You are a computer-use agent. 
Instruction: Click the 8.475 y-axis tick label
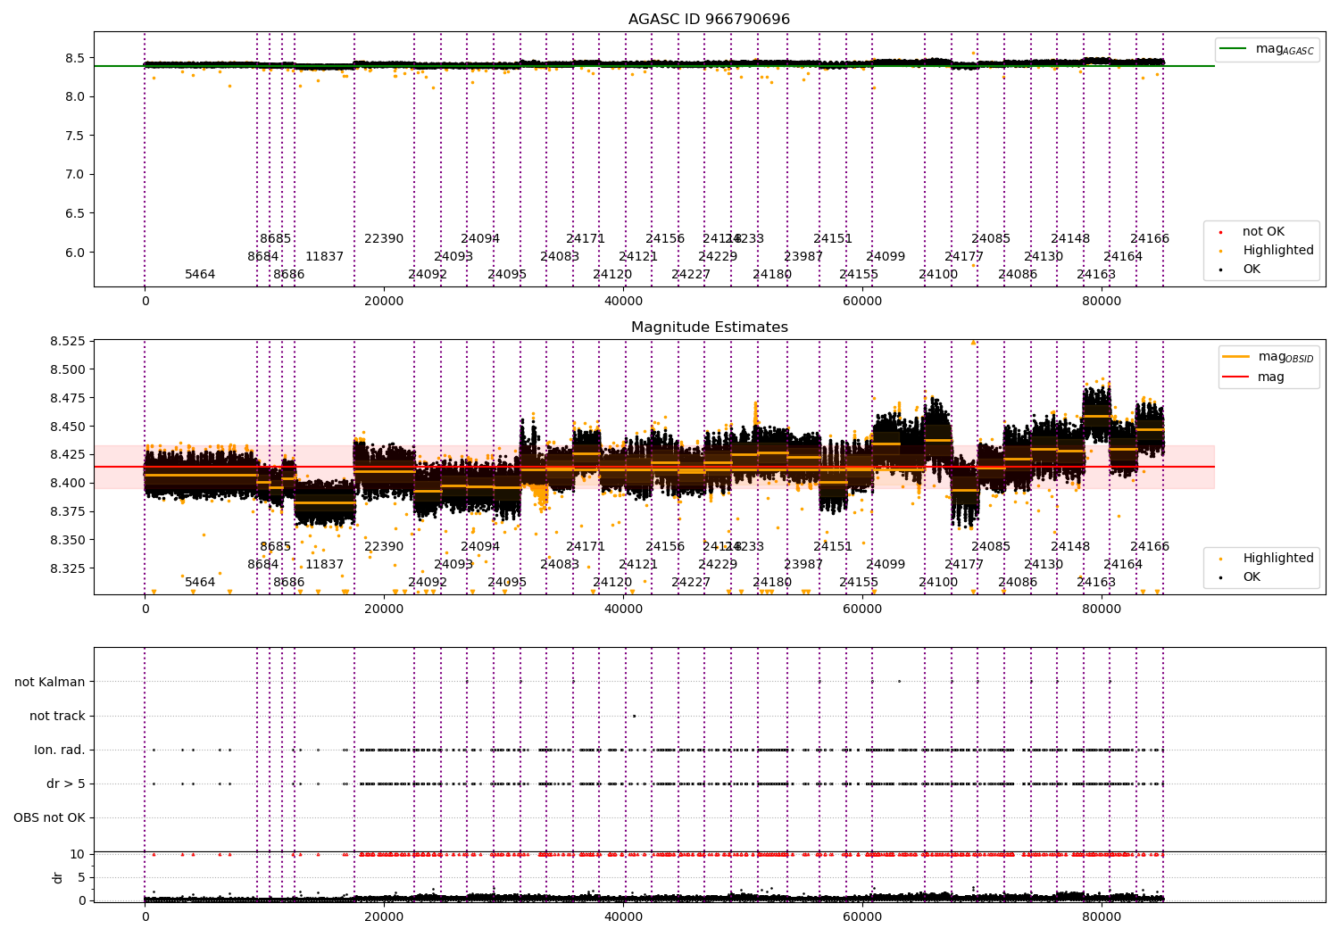(x=68, y=398)
